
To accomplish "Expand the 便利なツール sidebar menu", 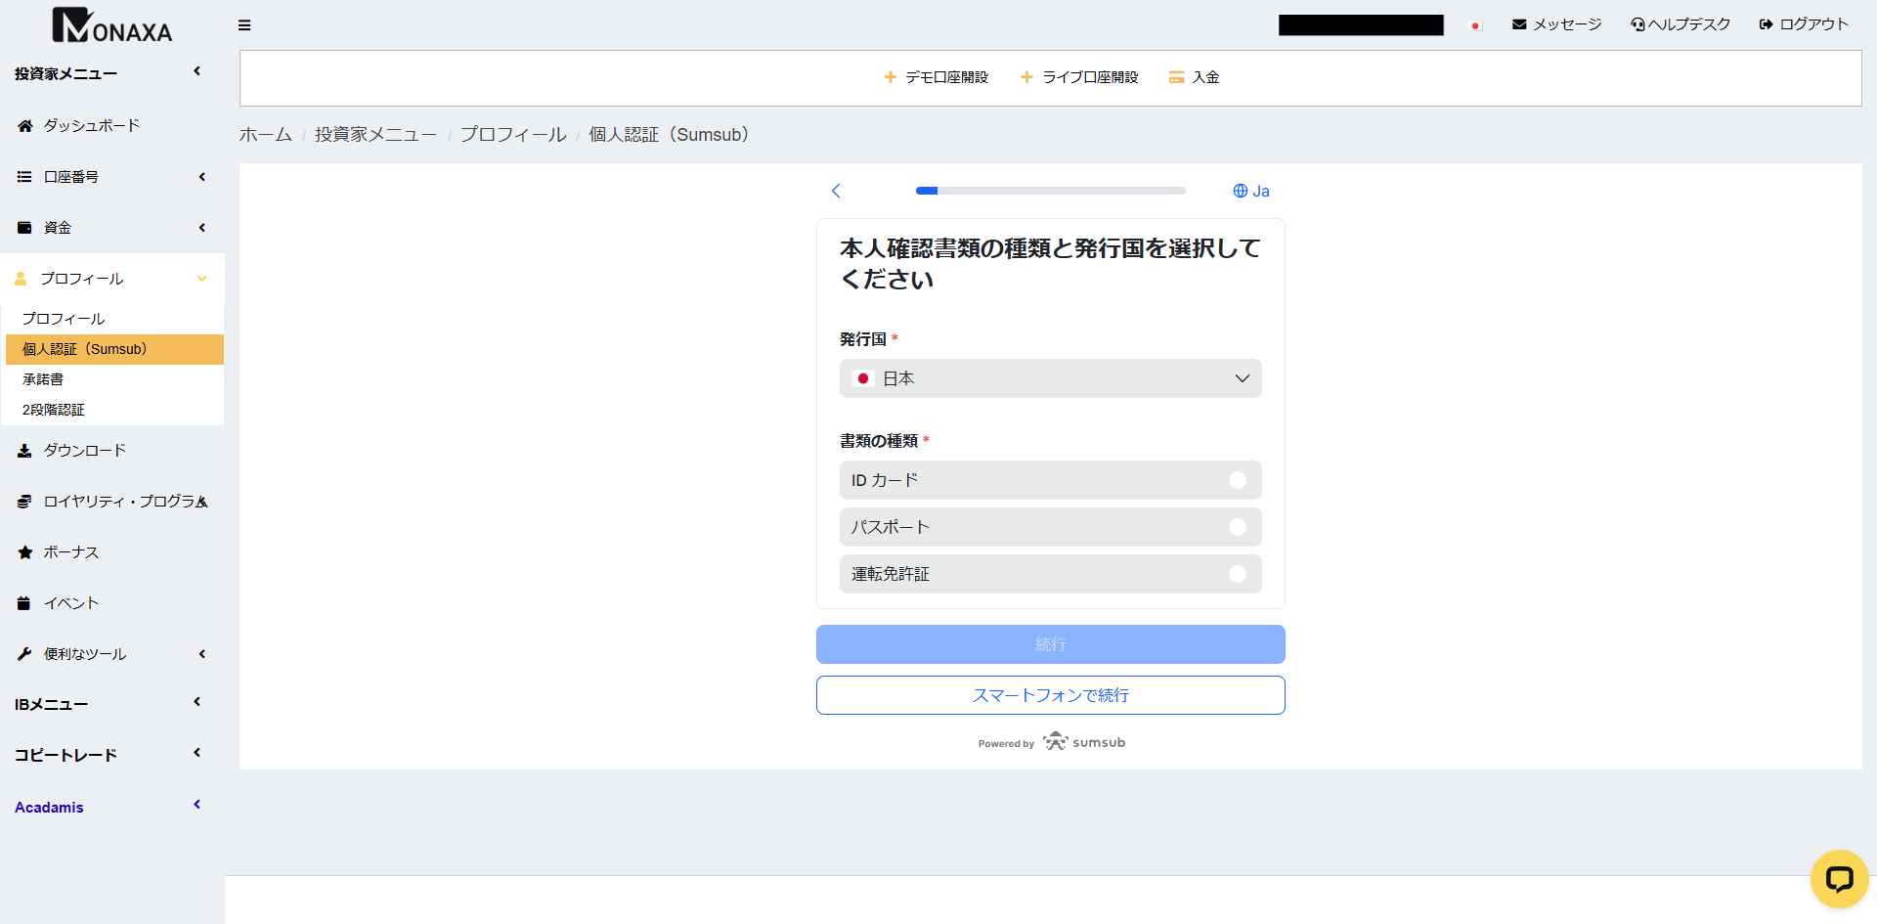I will [x=111, y=654].
